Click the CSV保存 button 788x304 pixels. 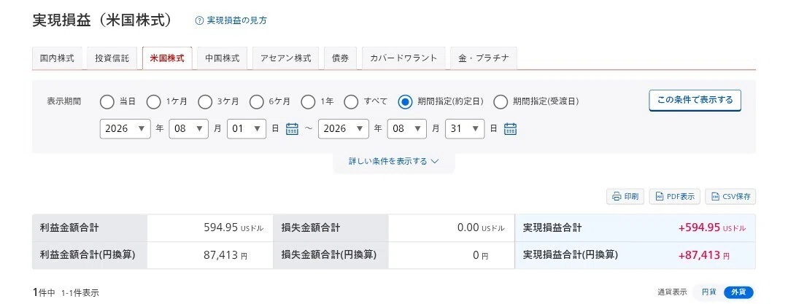[730, 197]
